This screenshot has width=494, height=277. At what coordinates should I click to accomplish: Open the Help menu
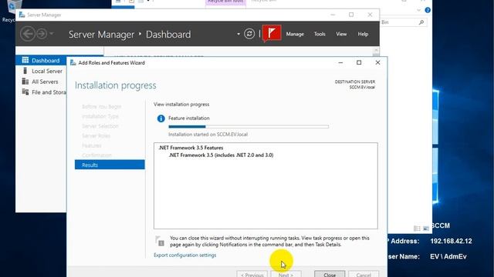363,34
